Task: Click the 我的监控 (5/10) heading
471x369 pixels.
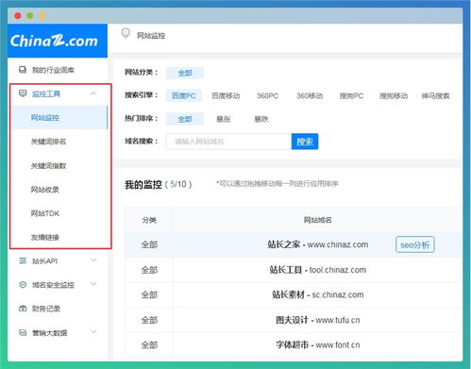Action: (159, 184)
